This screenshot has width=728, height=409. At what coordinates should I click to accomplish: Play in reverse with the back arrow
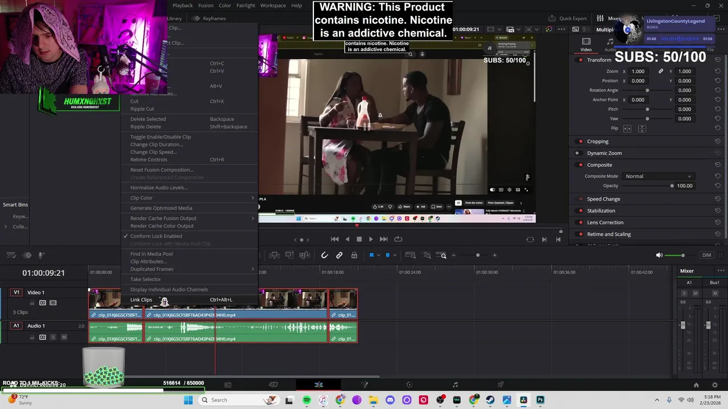point(348,239)
